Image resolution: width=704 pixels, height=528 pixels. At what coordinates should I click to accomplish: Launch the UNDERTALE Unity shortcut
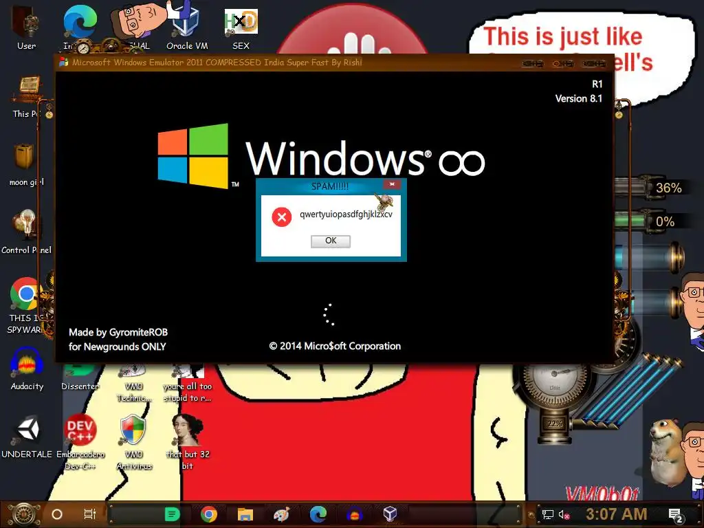(x=27, y=437)
